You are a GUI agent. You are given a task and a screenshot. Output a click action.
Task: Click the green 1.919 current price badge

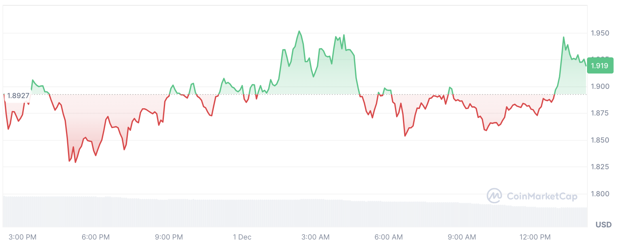[600, 66]
